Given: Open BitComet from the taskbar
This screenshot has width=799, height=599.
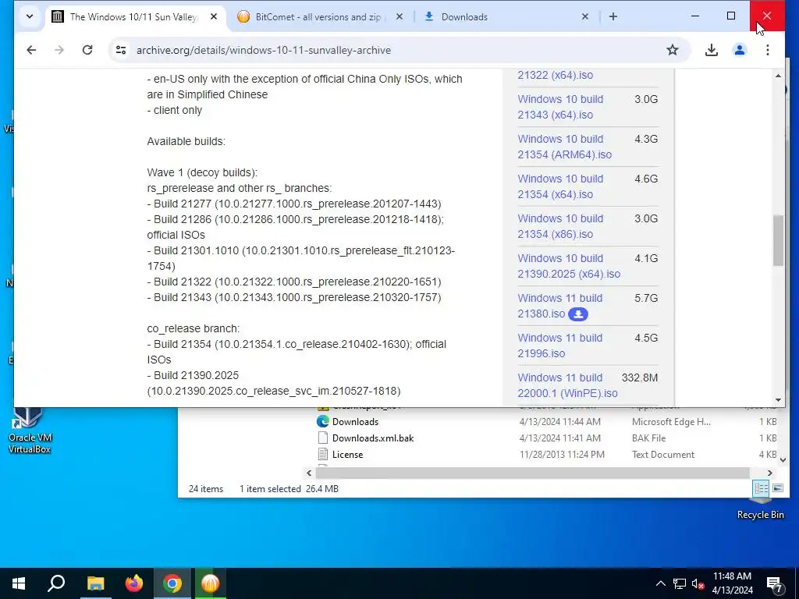Looking at the screenshot, I should pyautogui.click(x=211, y=583).
